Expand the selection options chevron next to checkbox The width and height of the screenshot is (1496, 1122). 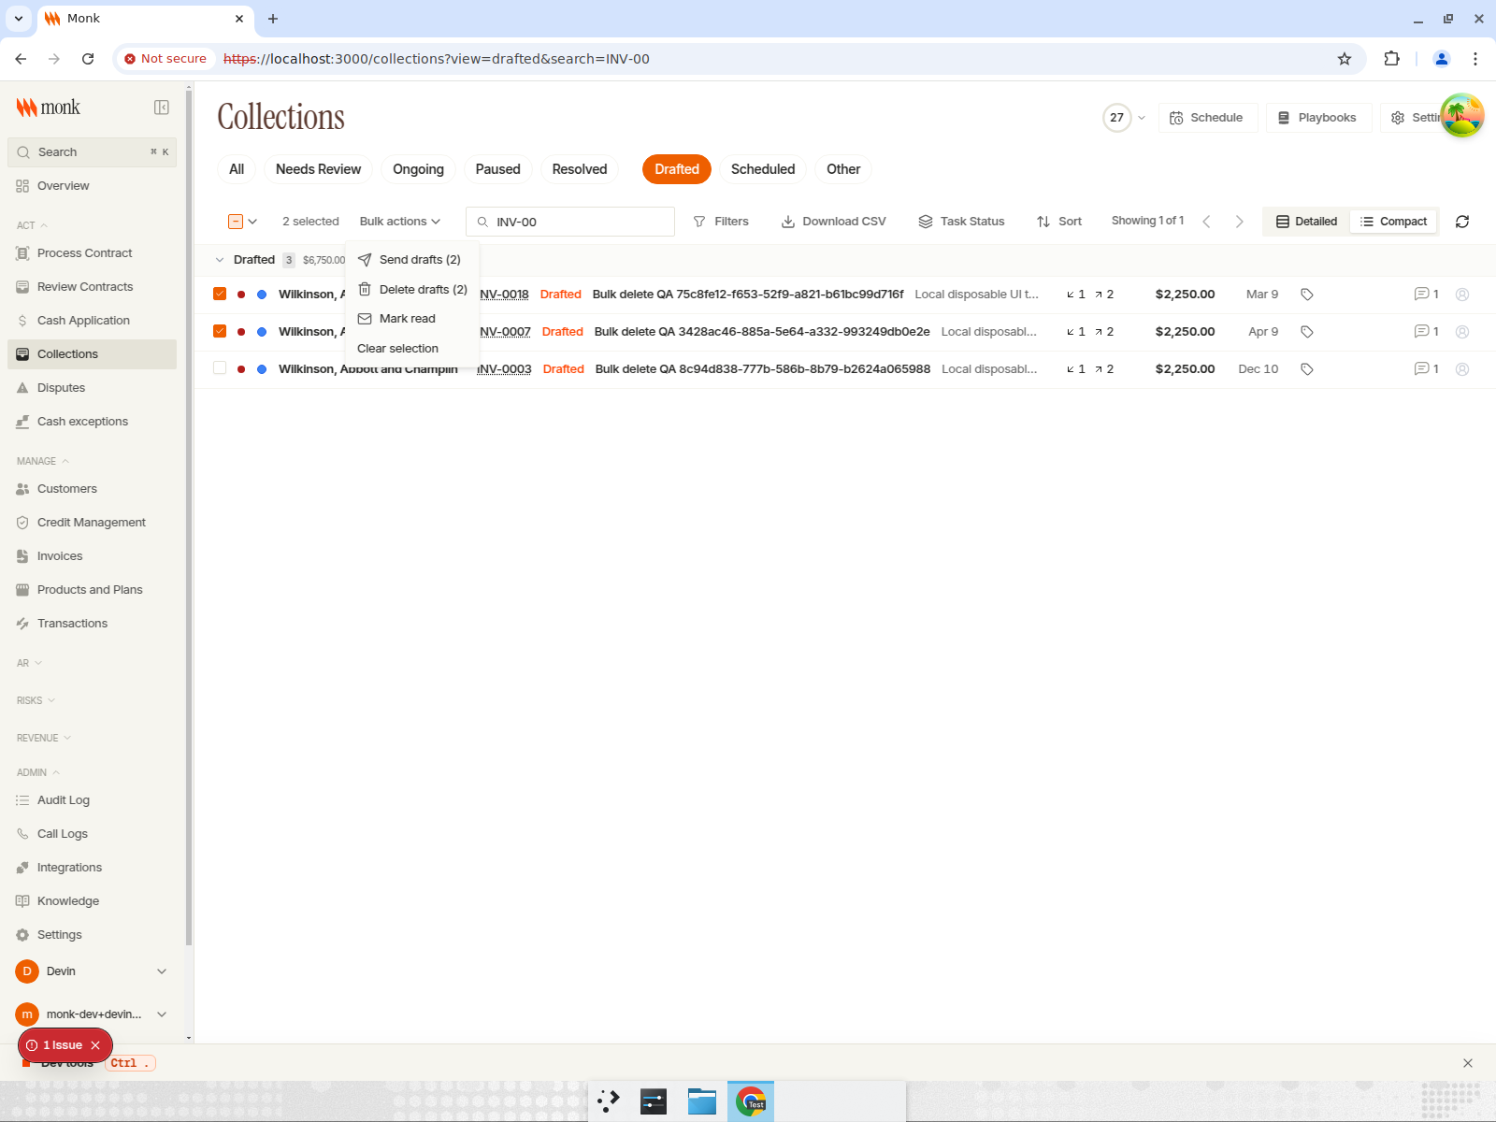pyautogui.click(x=252, y=222)
